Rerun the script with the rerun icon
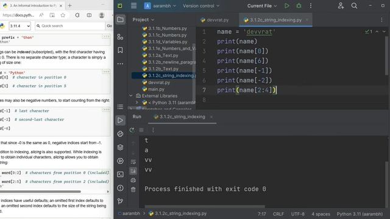The width and height of the screenshot is (390, 219). pyautogui.click(x=132, y=130)
